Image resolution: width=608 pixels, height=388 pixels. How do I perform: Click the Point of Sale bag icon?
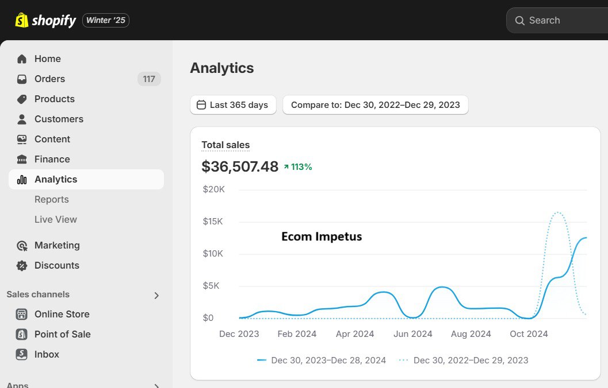(x=22, y=334)
